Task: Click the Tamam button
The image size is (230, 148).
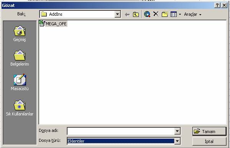Action: (x=209, y=131)
